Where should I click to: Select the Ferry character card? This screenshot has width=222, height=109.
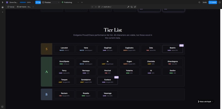tap(64, 72)
